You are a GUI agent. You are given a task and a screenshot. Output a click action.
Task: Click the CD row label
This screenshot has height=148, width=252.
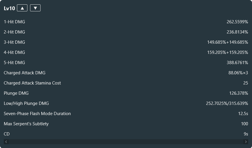tap(7, 134)
